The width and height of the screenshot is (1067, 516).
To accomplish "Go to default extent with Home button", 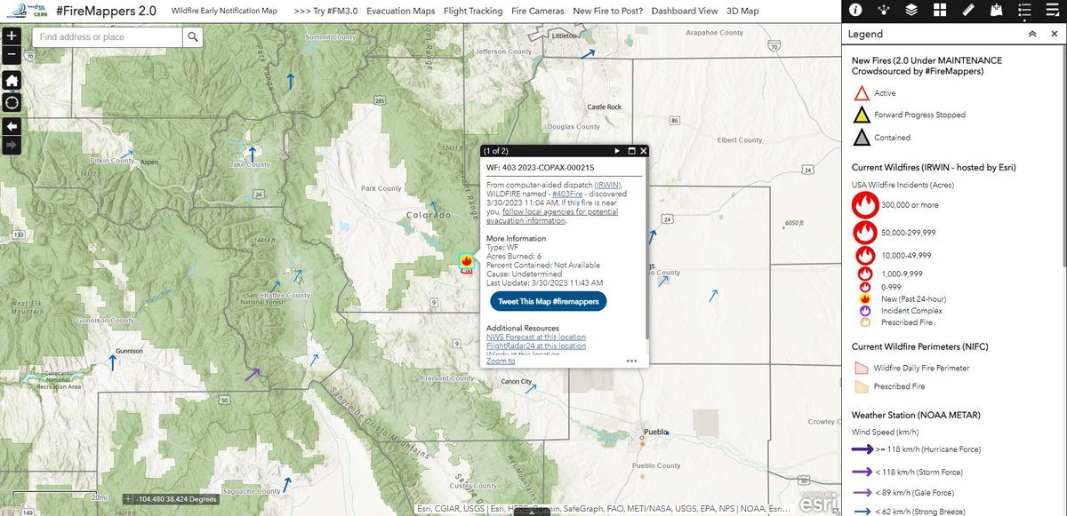I will click(x=12, y=81).
